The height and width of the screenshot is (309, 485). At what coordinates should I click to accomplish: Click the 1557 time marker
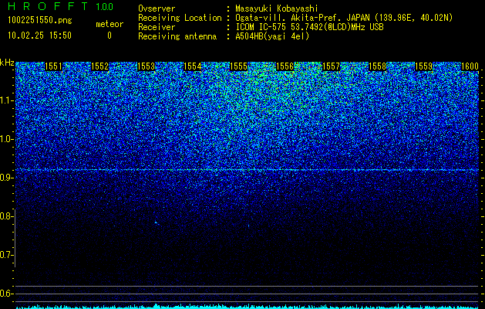(331, 66)
